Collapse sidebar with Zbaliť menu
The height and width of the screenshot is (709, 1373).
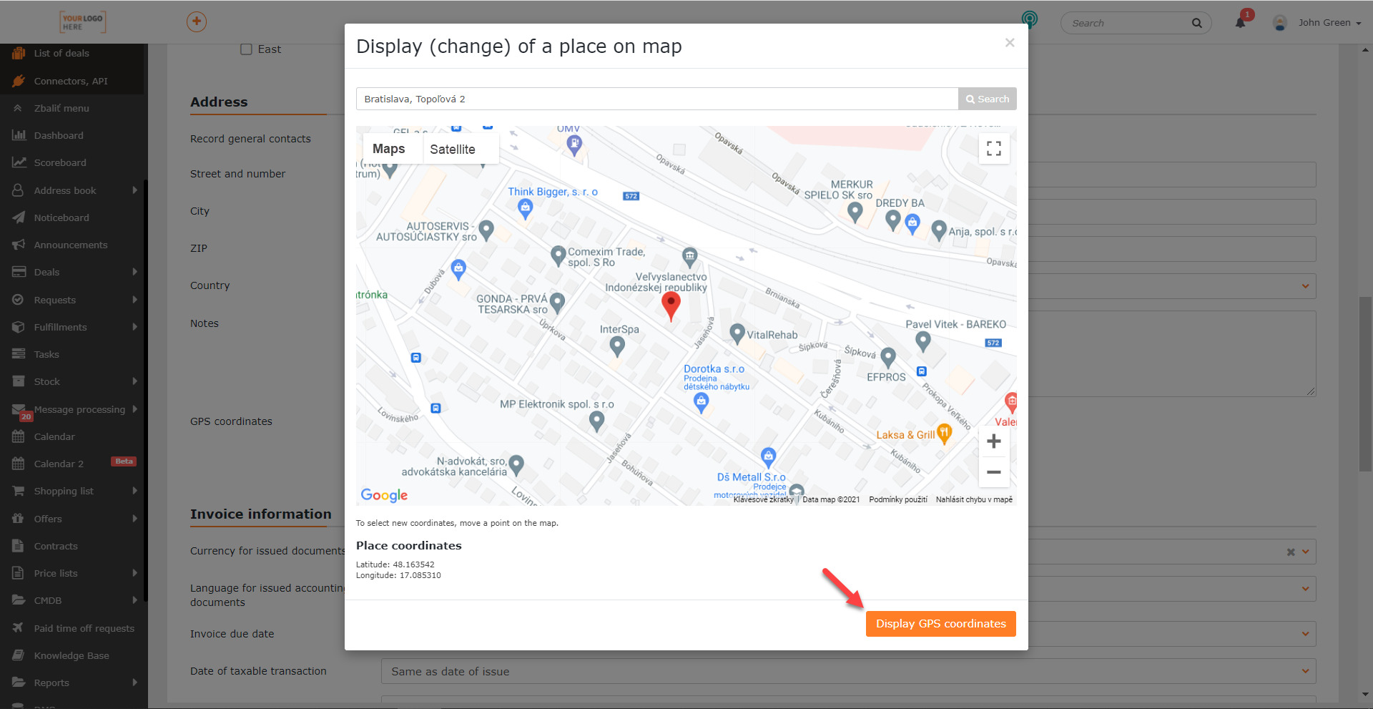coord(61,108)
